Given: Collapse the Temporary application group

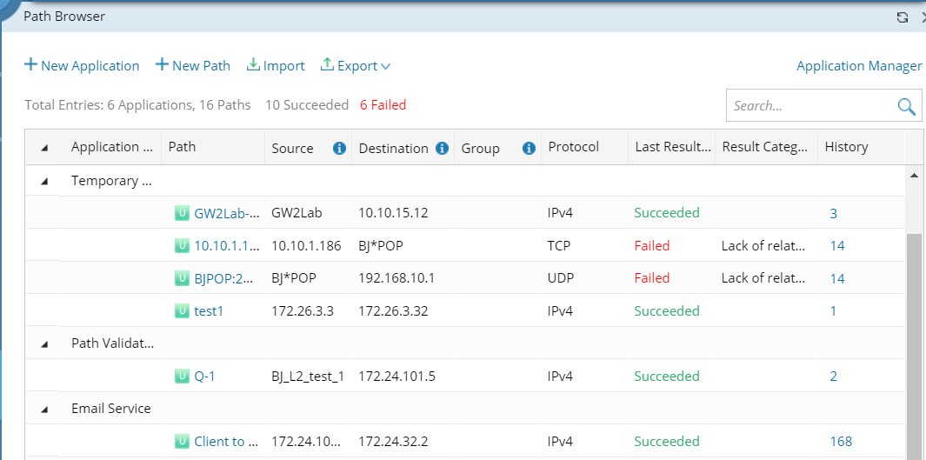Looking at the screenshot, I should [44, 181].
